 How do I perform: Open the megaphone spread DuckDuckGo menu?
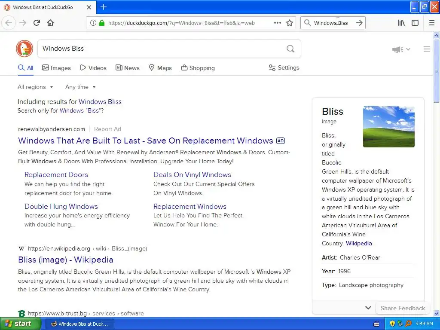(x=401, y=49)
